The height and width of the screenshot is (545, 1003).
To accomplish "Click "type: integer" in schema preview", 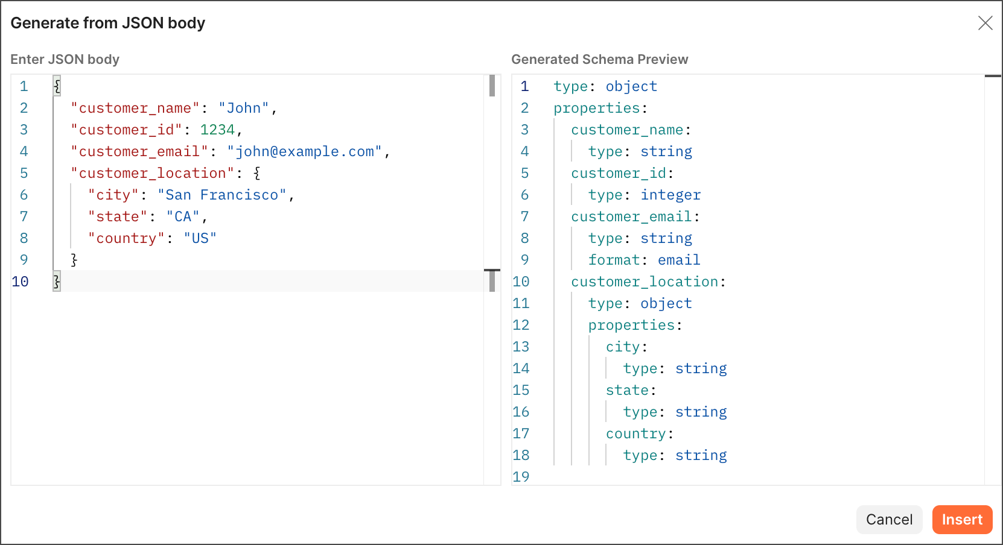I will [x=644, y=195].
